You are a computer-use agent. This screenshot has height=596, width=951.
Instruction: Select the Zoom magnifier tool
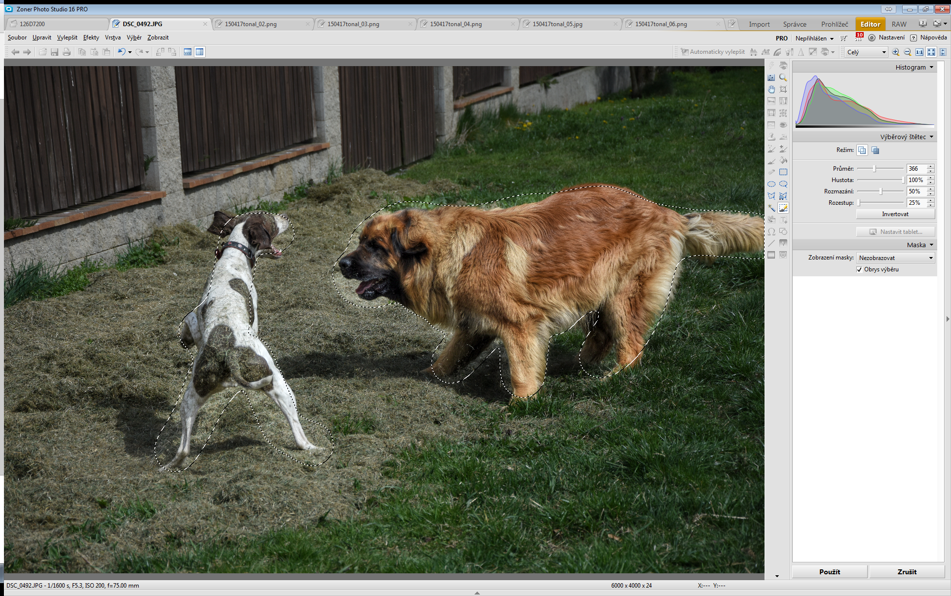tap(783, 77)
